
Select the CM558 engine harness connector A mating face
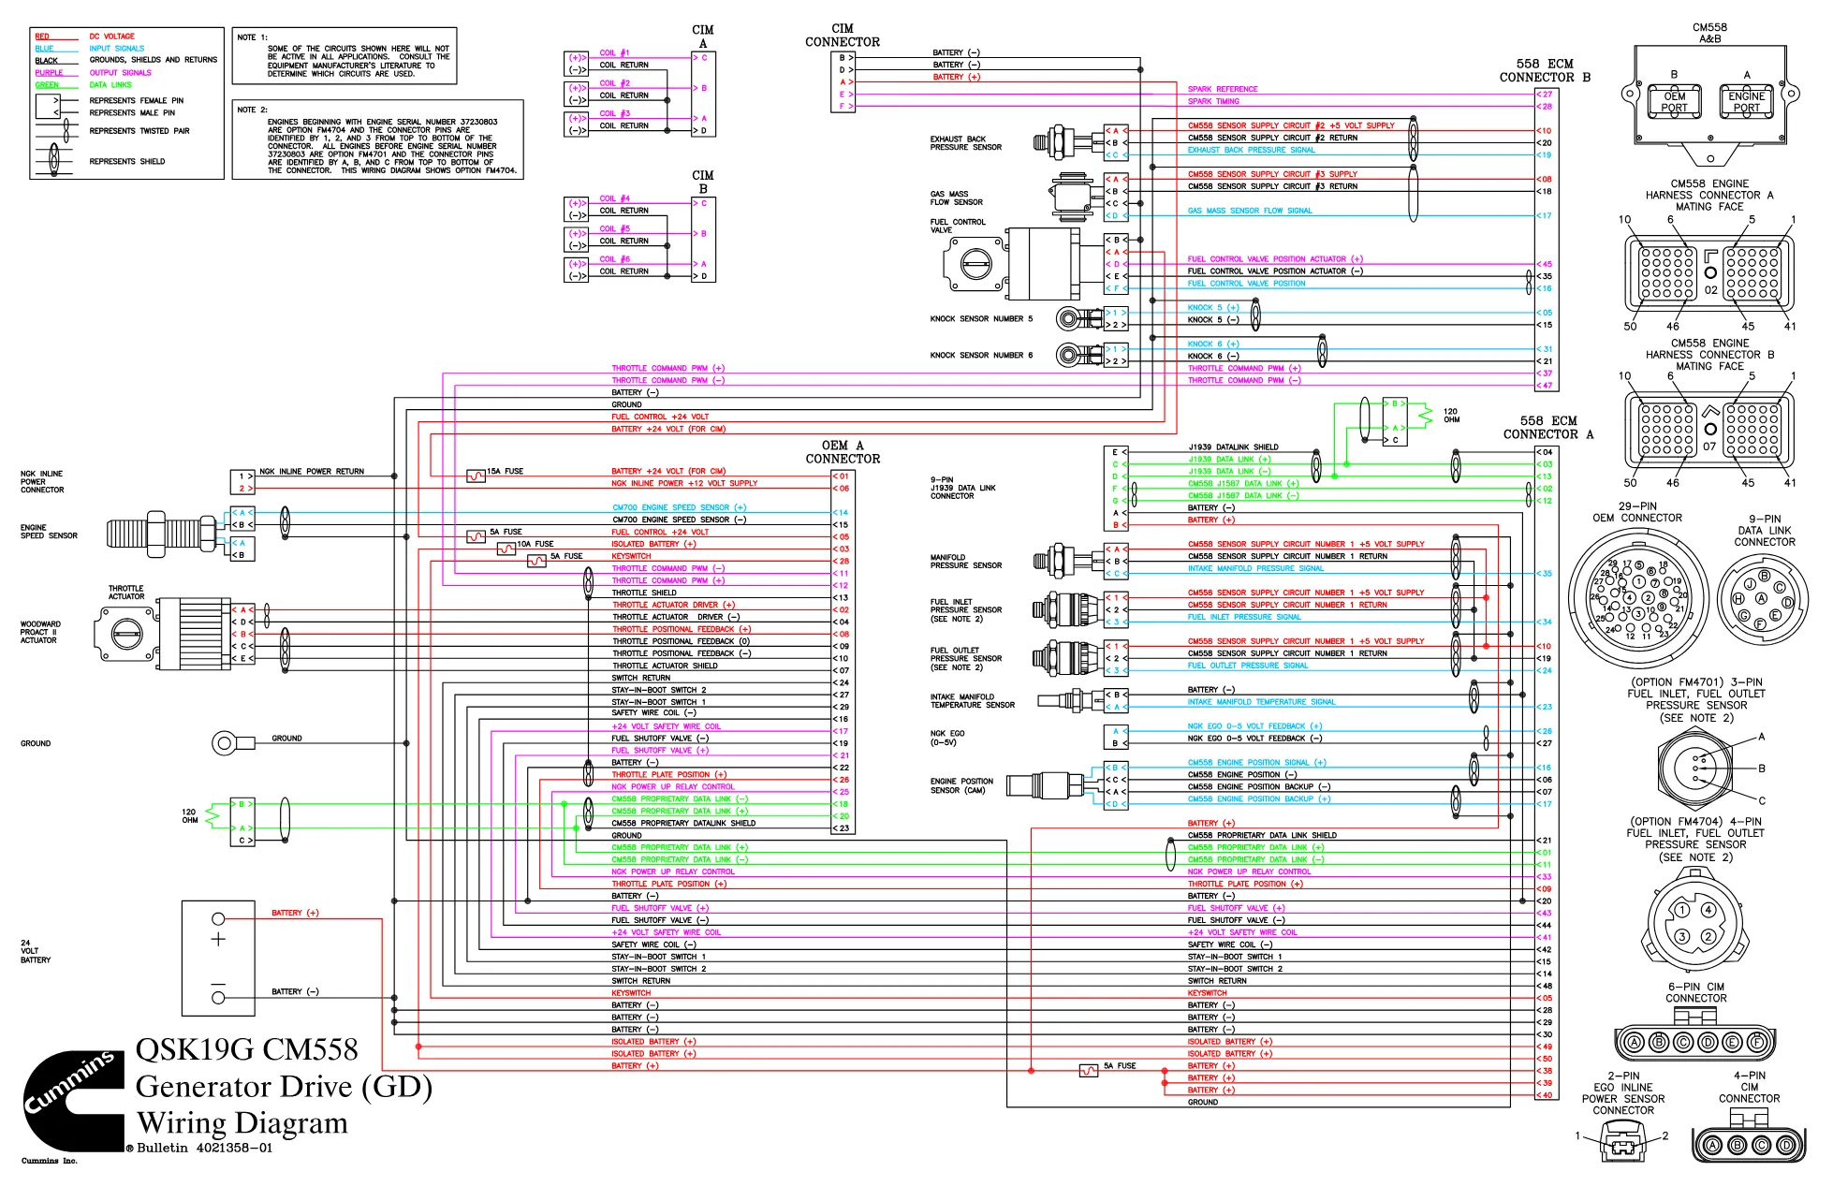pyautogui.click(x=1709, y=271)
